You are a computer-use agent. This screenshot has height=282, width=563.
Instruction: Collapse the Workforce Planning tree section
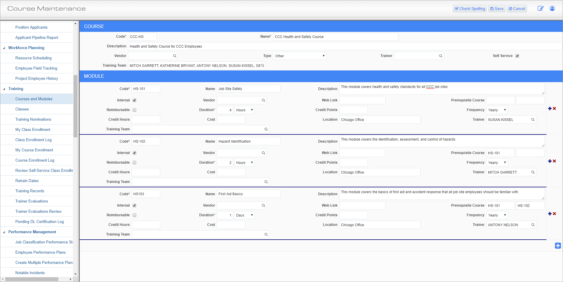(x=4, y=48)
